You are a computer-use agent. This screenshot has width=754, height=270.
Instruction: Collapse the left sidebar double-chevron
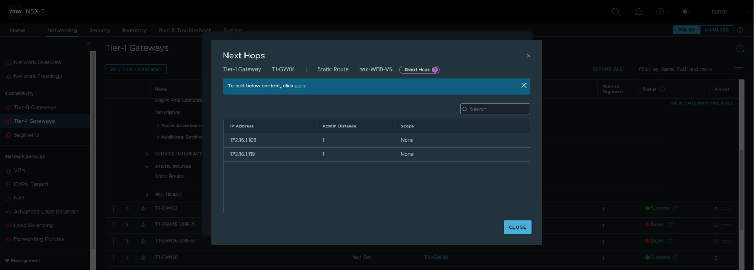[89, 44]
